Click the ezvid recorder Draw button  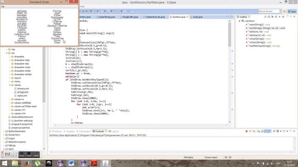[36, 154]
